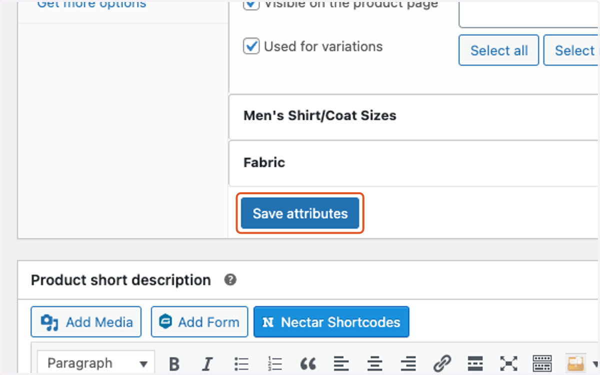Align text center
600x375 pixels.
tap(375, 363)
